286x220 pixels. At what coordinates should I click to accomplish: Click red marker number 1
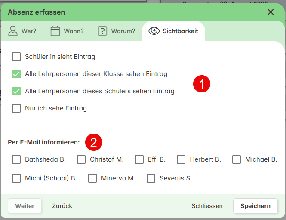click(x=201, y=83)
